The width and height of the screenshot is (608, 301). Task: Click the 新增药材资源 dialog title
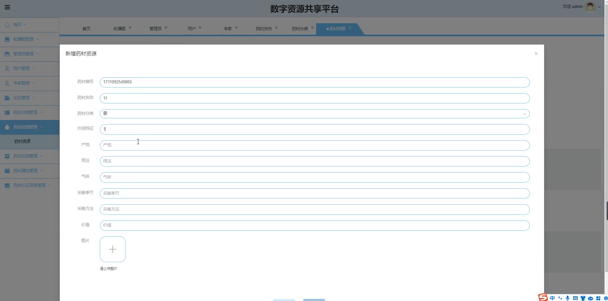81,54
